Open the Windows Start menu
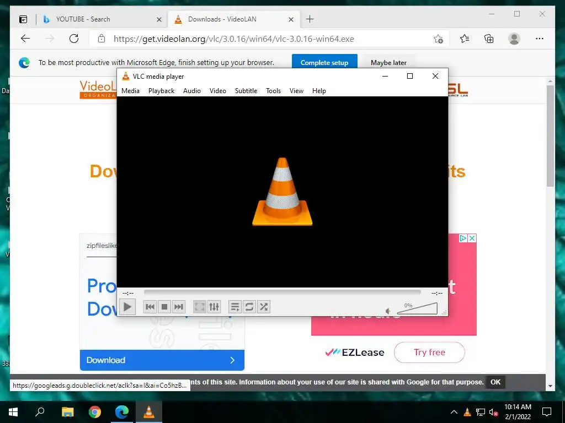Image resolution: width=565 pixels, height=423 pixels. 13,412
